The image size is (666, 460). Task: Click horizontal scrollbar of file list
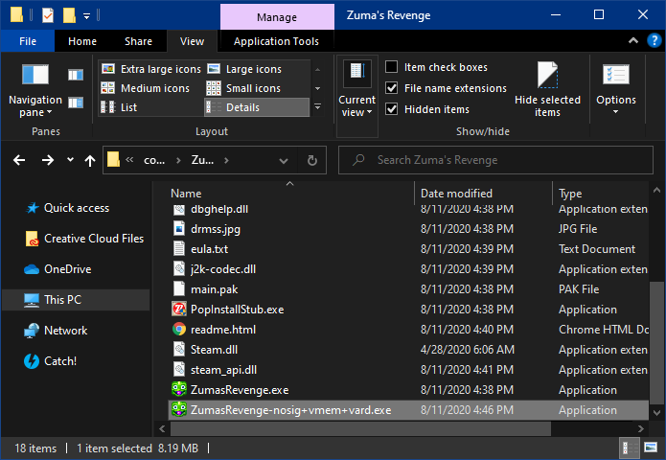coord(360,428)
